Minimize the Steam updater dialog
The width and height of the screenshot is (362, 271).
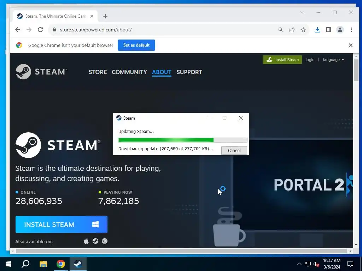tap(209, 118)
